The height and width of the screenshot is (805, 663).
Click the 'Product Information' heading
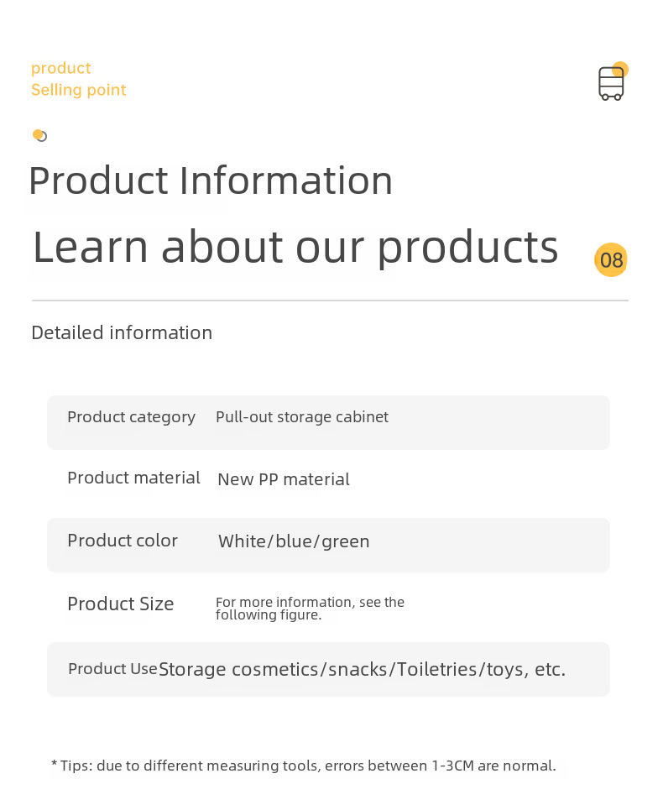(211, 180)
